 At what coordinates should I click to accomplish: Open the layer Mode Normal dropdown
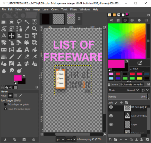click(124, 90)
